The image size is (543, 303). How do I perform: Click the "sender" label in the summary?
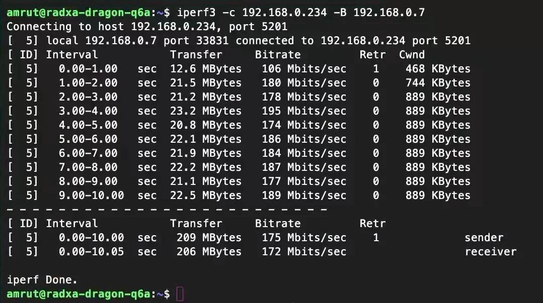(484, 238)
